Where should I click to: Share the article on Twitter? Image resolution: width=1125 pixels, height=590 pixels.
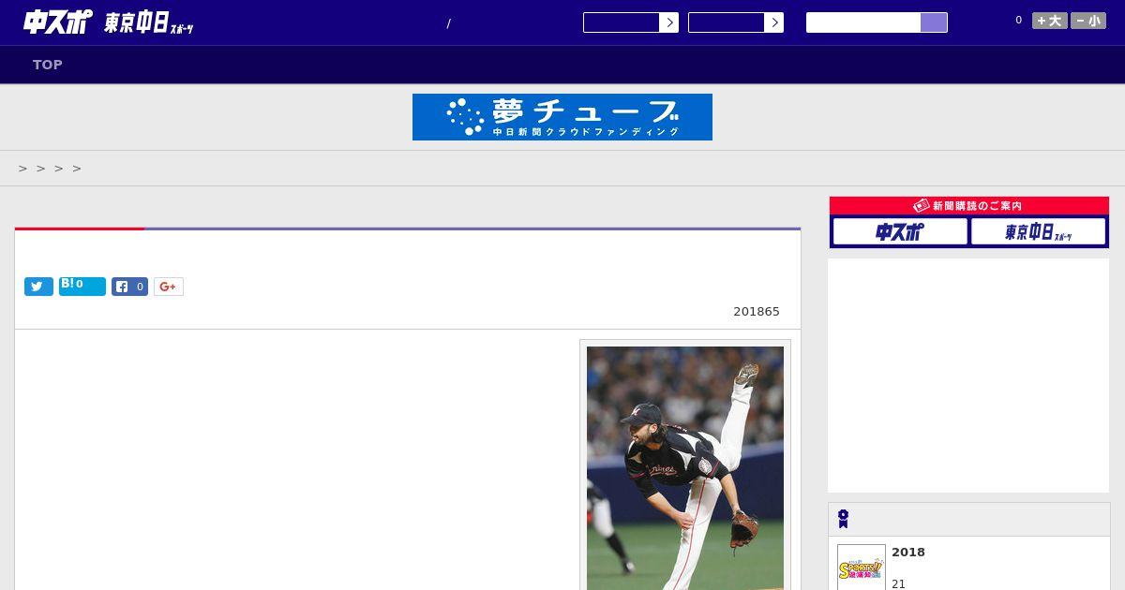[x=38, y=287]
